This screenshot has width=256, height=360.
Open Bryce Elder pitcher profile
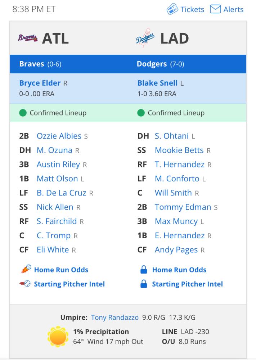tap(40, 83)
